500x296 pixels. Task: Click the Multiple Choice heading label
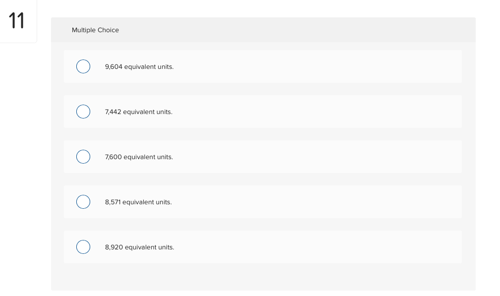(95, 30)
